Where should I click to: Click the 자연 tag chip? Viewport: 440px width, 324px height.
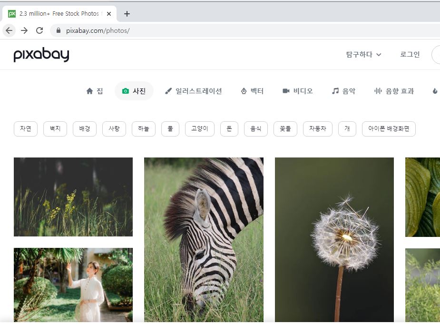coord(26,129)
